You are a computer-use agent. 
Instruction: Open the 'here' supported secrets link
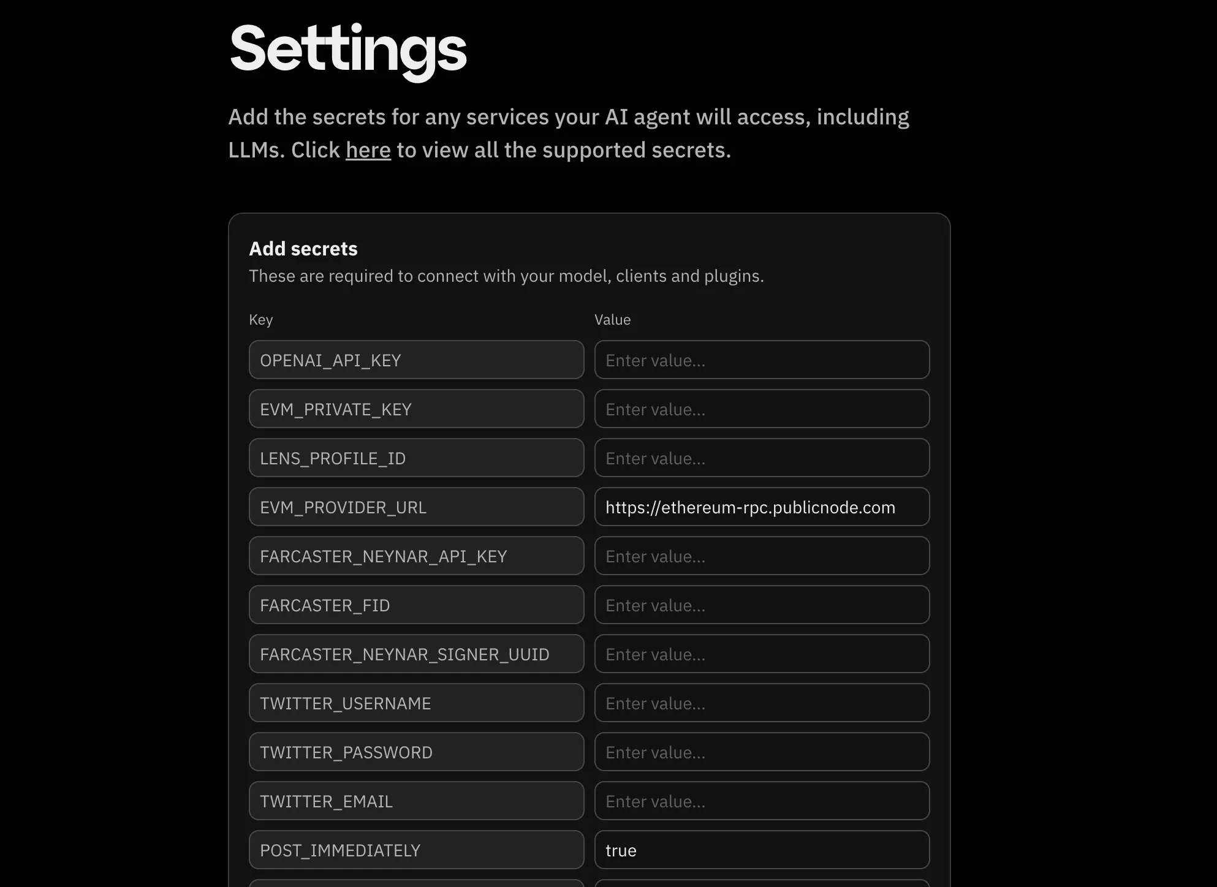coord(368,150)
